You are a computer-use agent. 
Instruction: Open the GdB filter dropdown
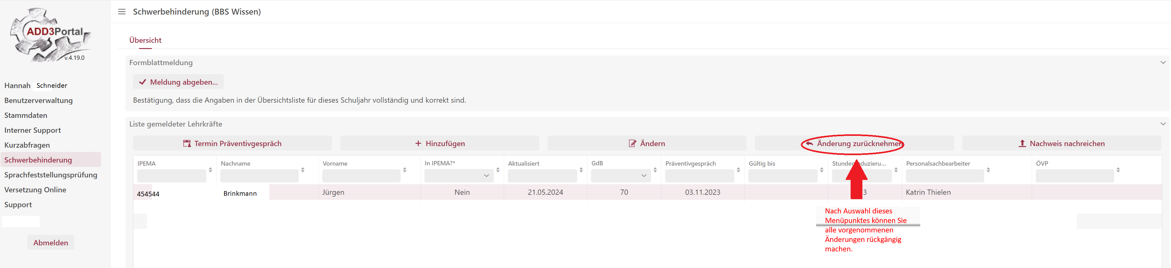click(621, 176)
